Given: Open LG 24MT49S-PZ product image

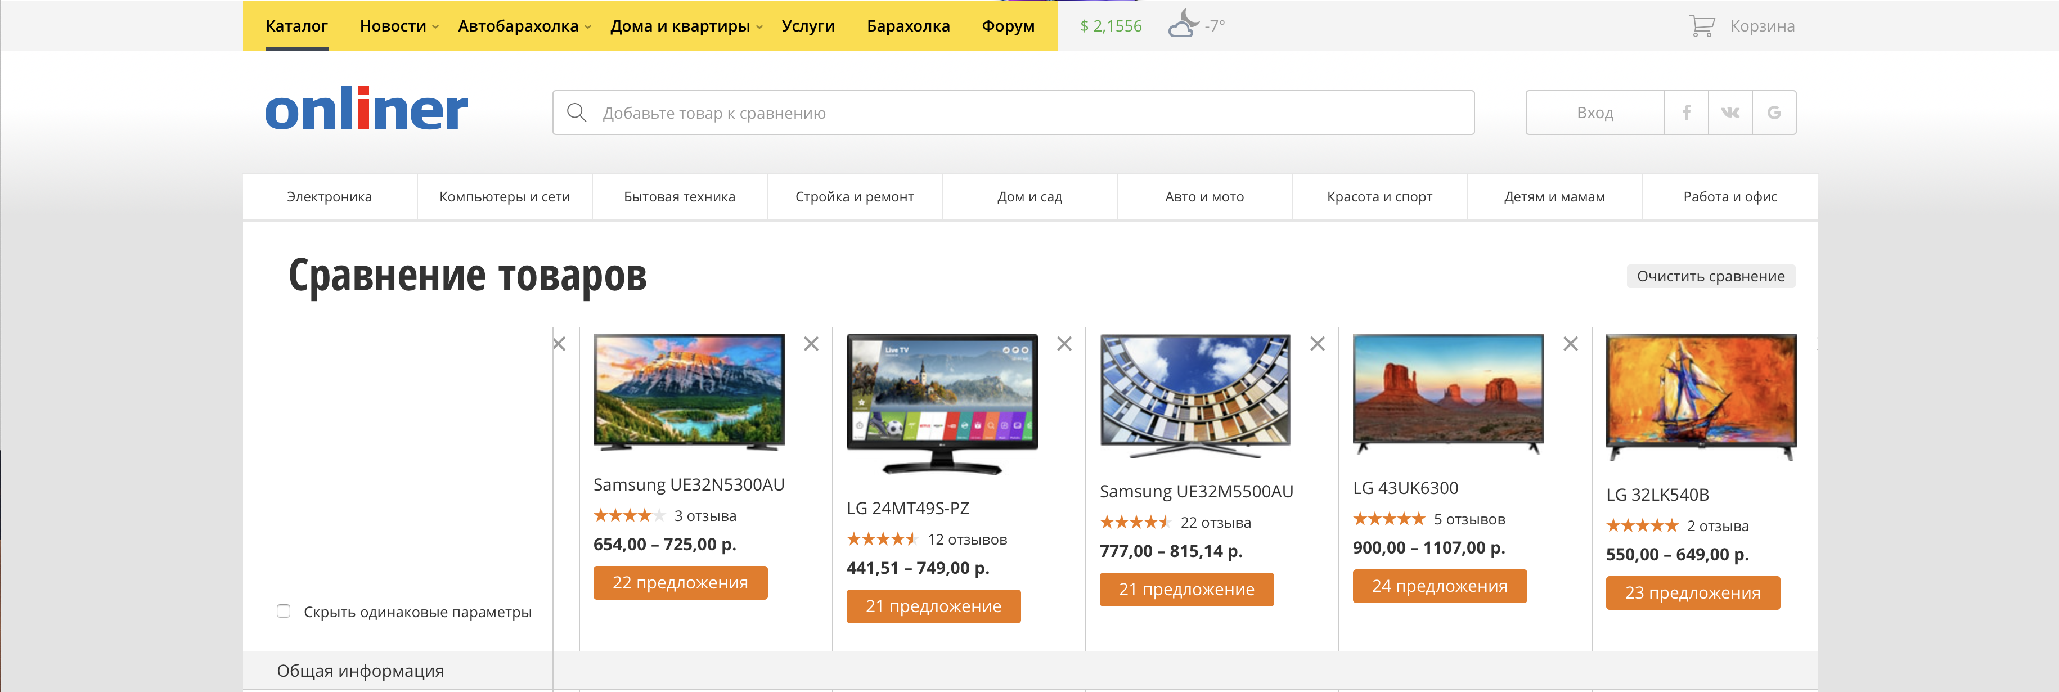Looking at the screenshot, I should (x=942, y=403).
